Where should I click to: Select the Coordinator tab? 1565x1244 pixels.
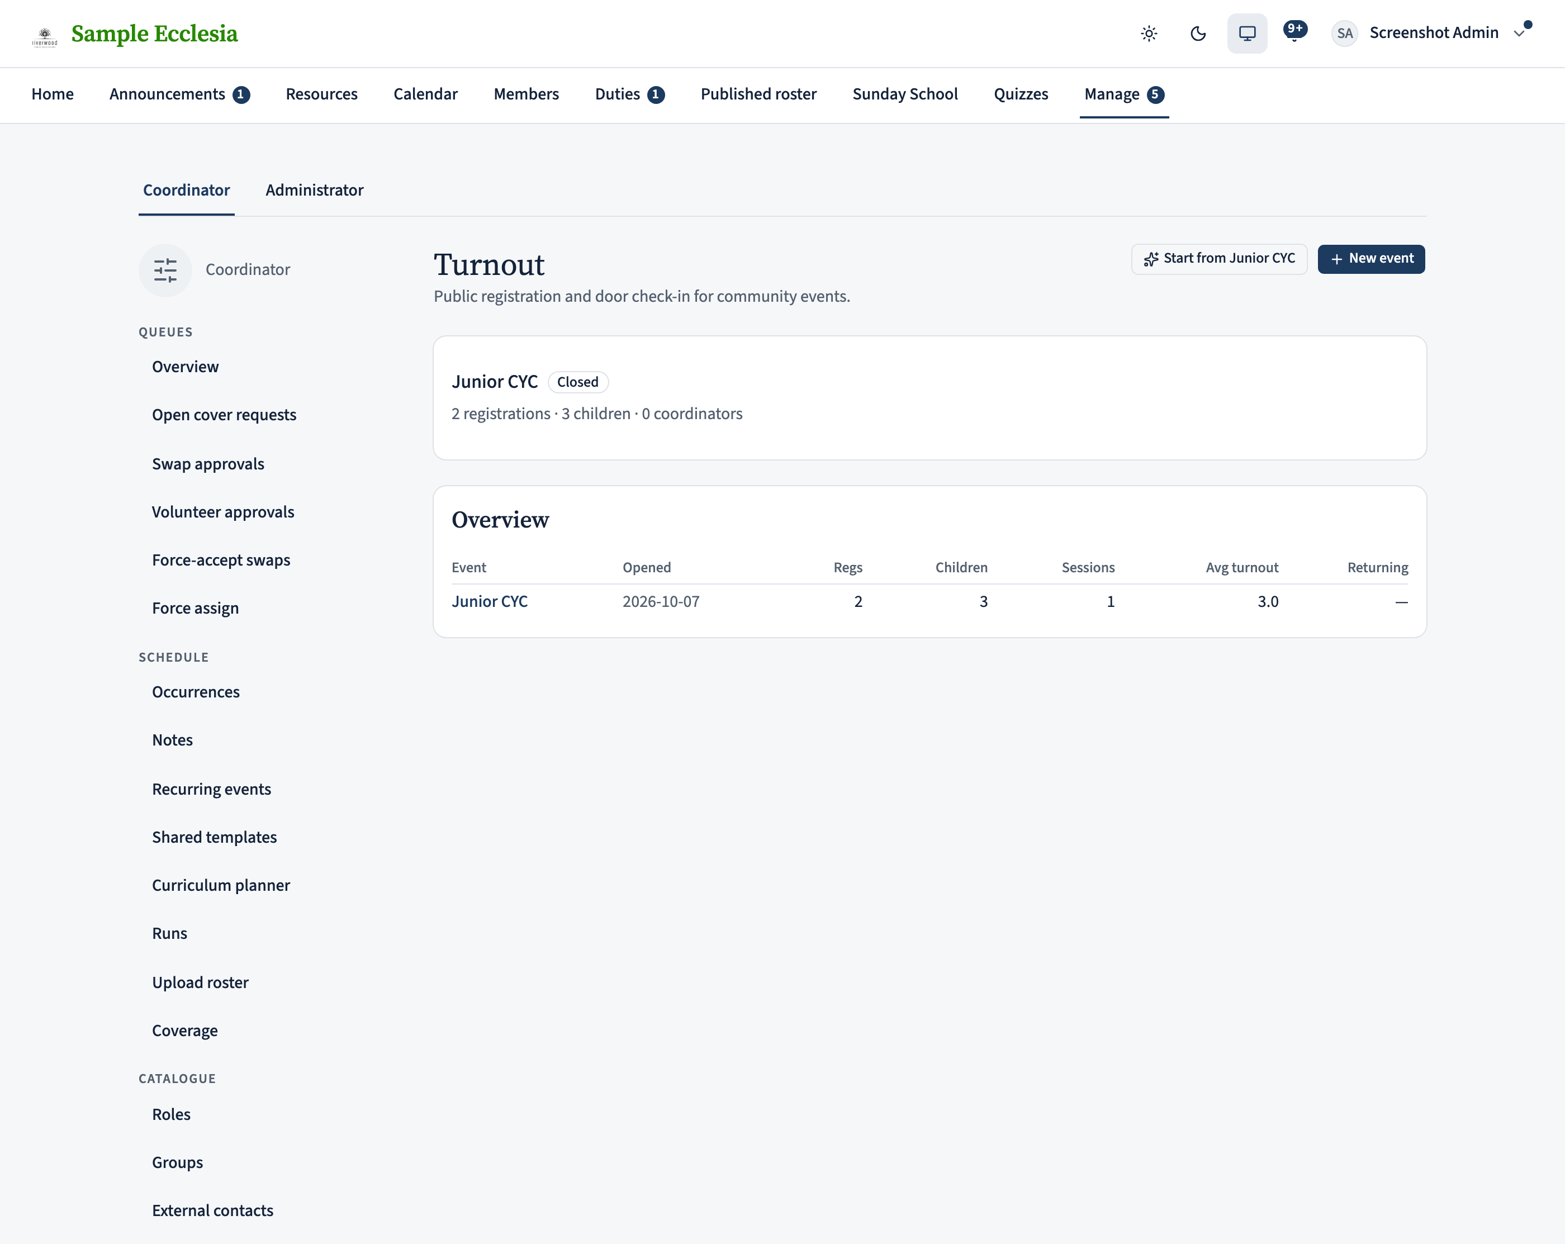click(187, 190)
